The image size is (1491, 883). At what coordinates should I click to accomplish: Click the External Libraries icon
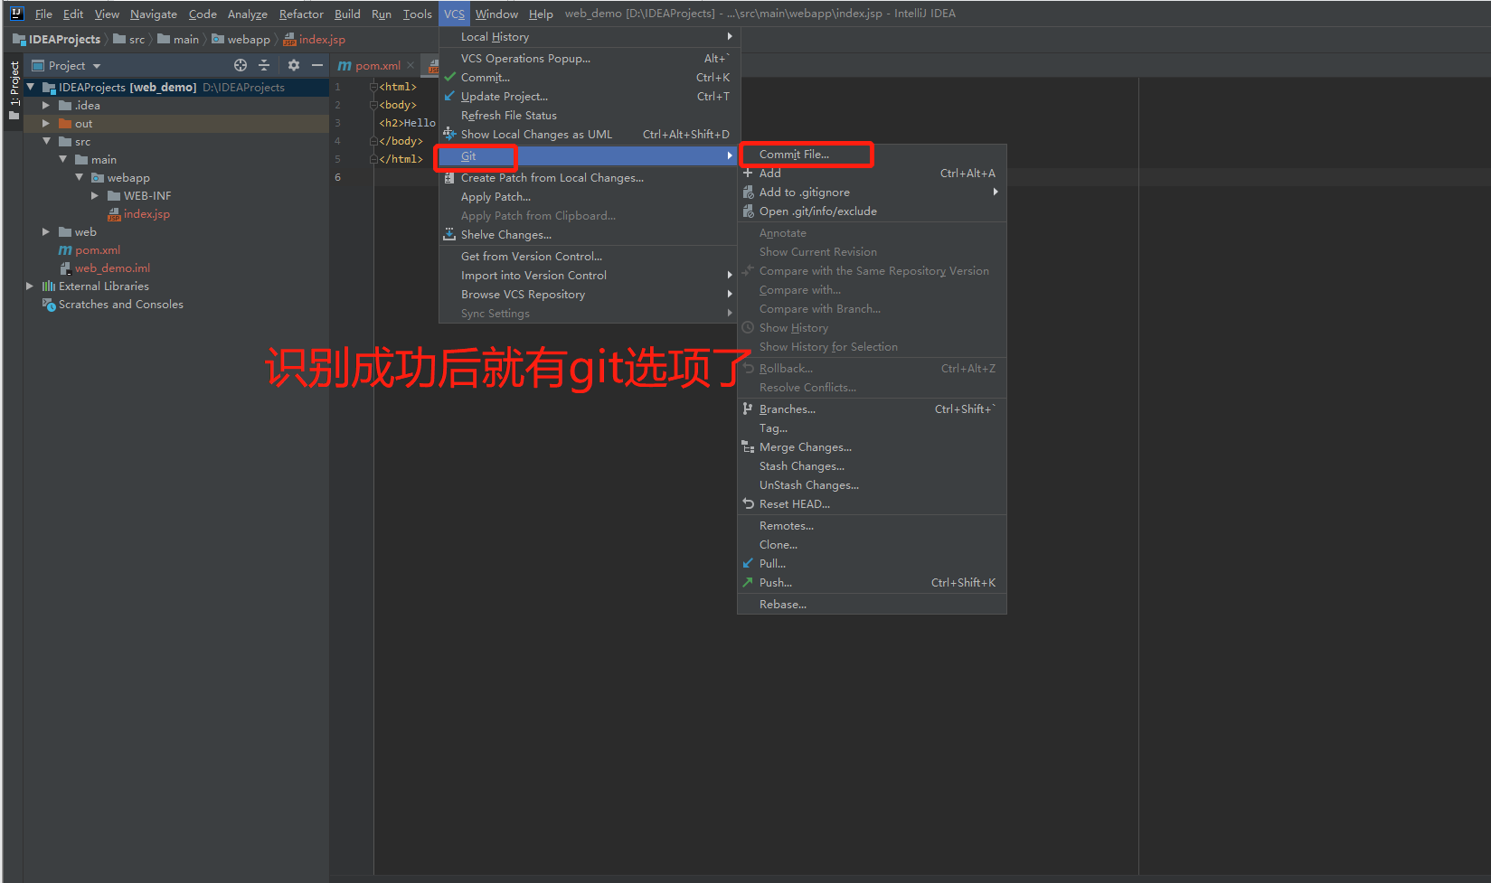click(49, 287)
